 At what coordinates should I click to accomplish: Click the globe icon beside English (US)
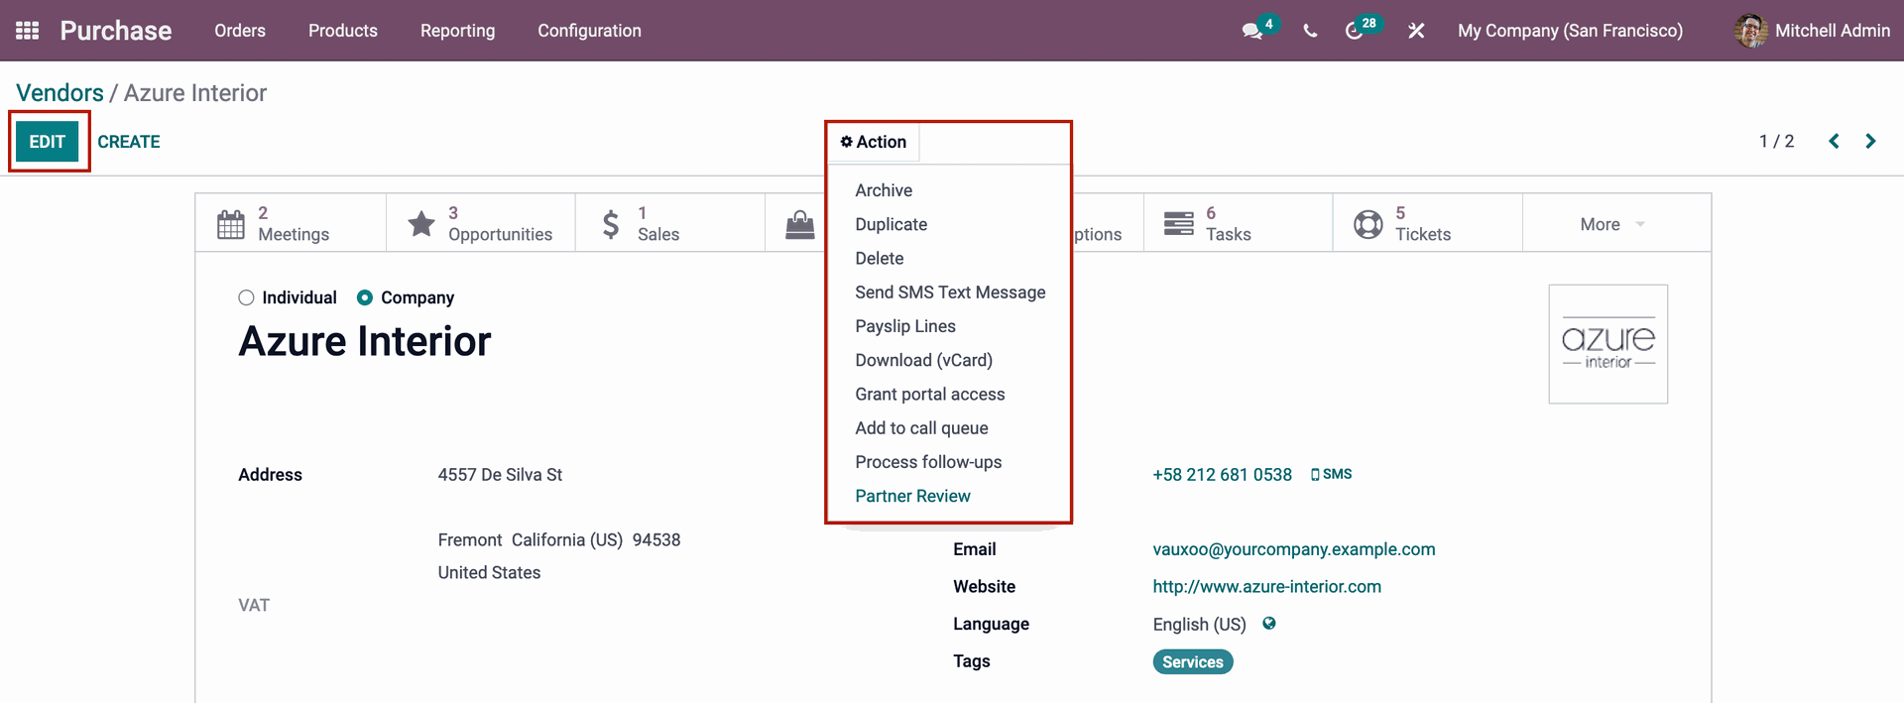point(1269,624)
